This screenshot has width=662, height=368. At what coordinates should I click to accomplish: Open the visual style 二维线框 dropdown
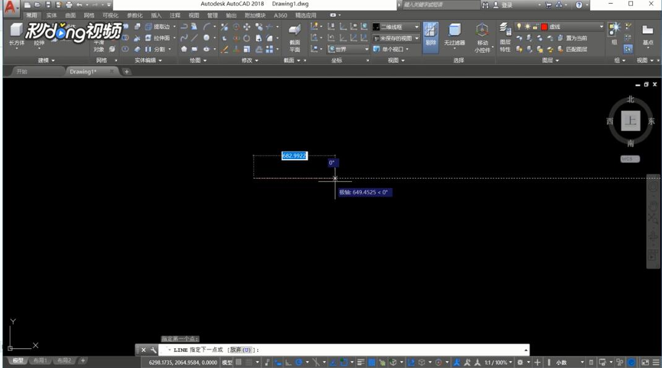396,27
